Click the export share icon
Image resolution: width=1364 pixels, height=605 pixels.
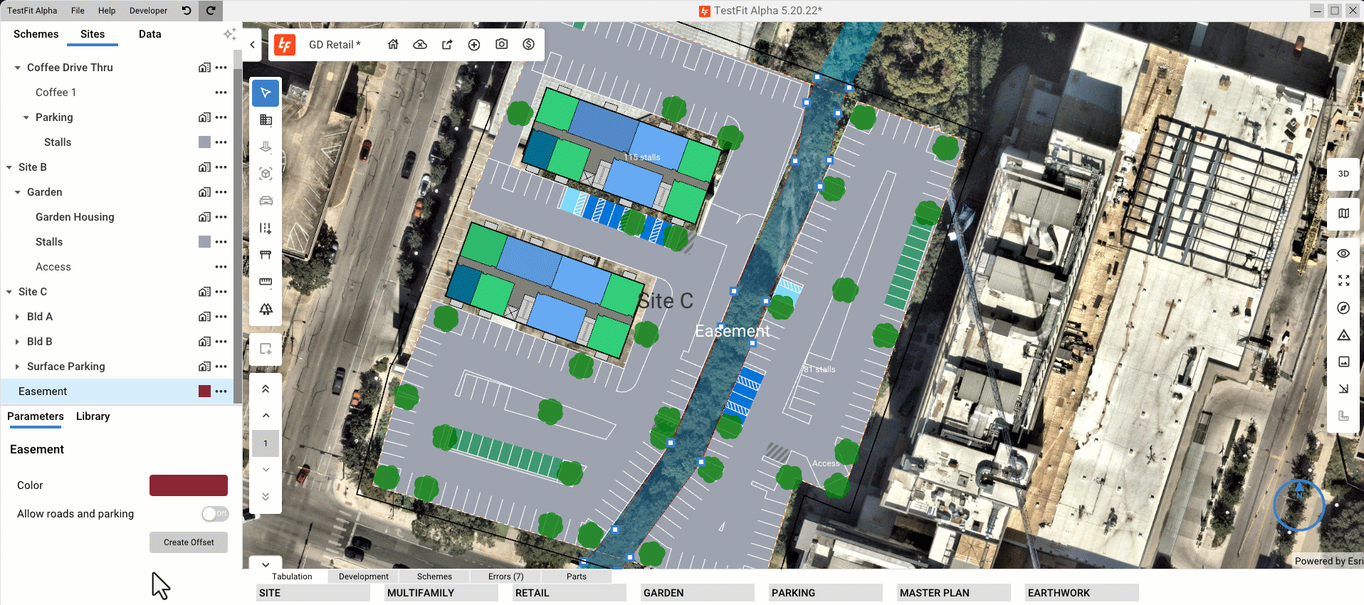pos(447,44)
